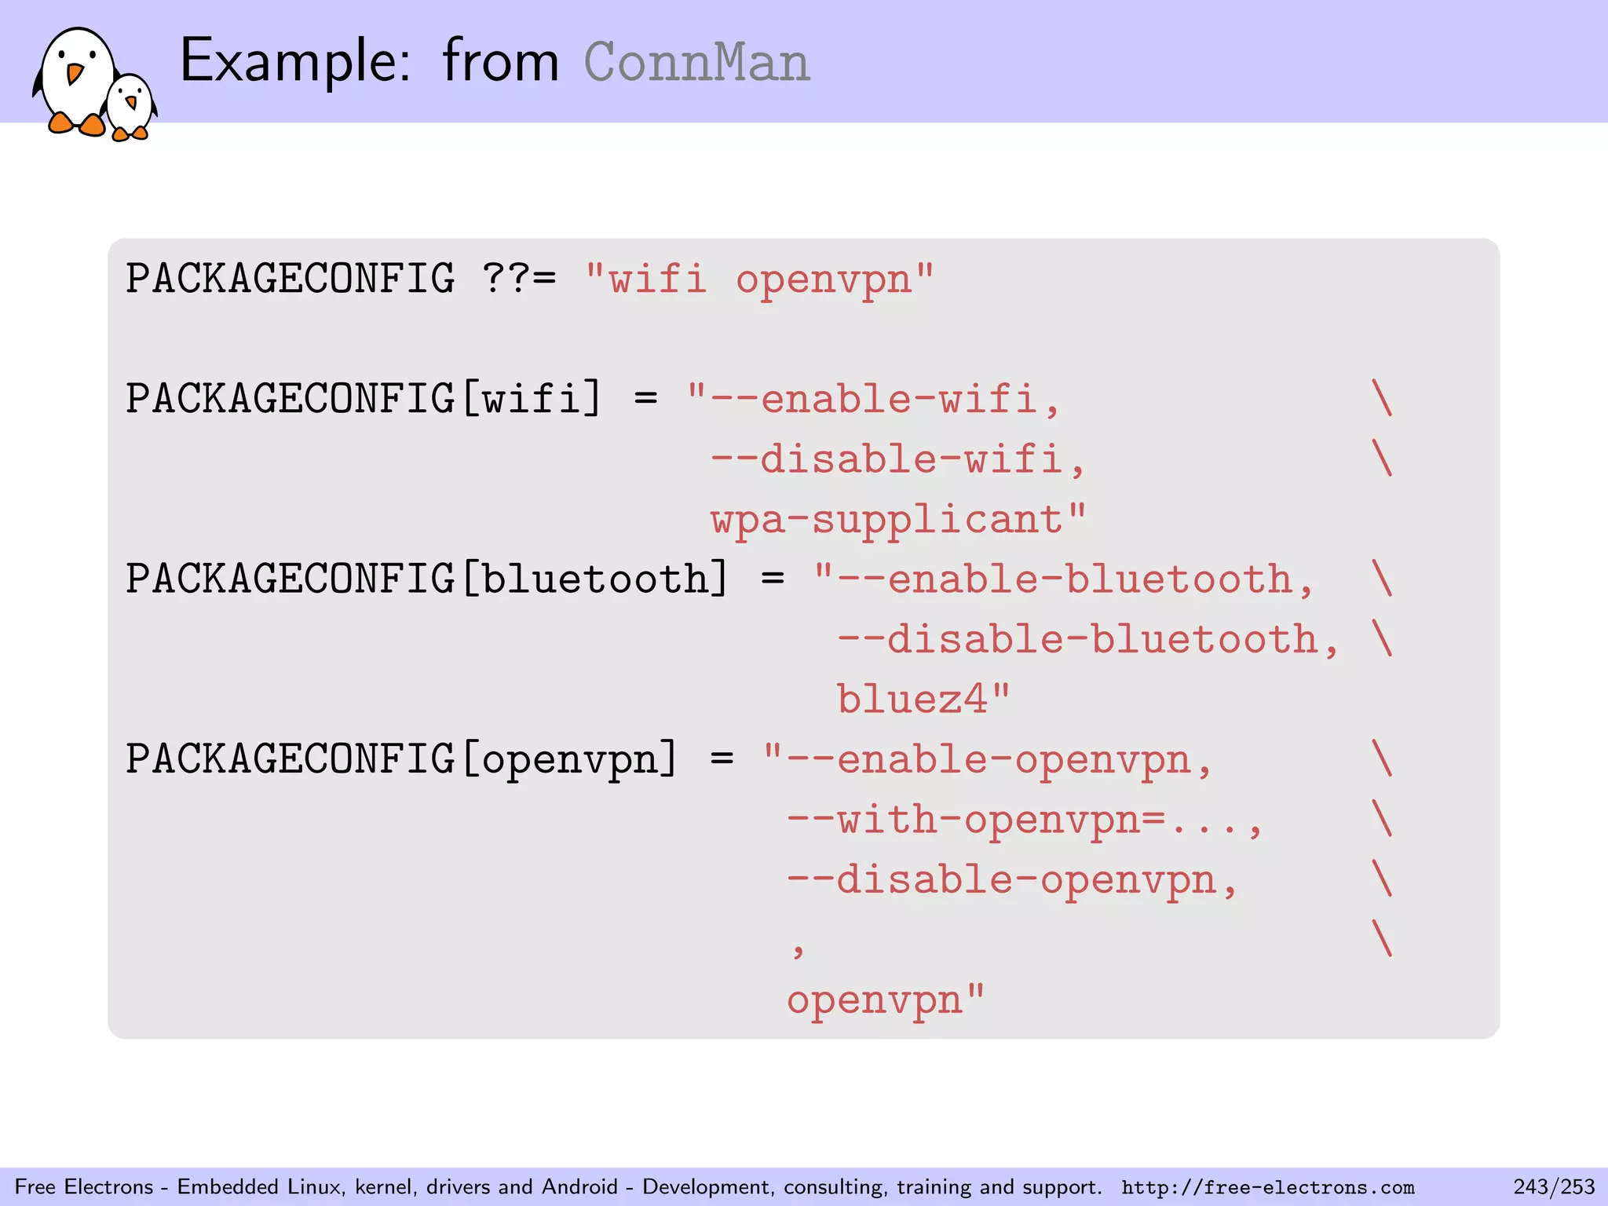Click the --with-openvpn=... option text

click(x=1024, y=820)
